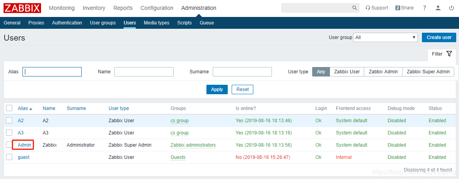Sort by the Surname column header
Image resolution: width=459 pixels, height=179 pixels.
coord(76,108)
